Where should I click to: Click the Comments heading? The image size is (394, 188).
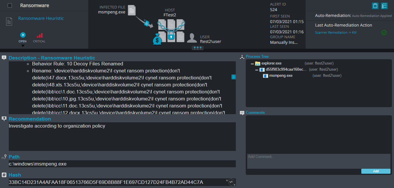pos(255,113)
